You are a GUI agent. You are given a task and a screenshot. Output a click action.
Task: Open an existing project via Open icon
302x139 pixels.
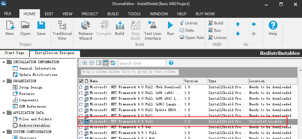pyautogui.click(x=25, y=28)
